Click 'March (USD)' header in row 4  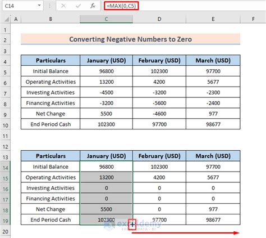[213, 60]
